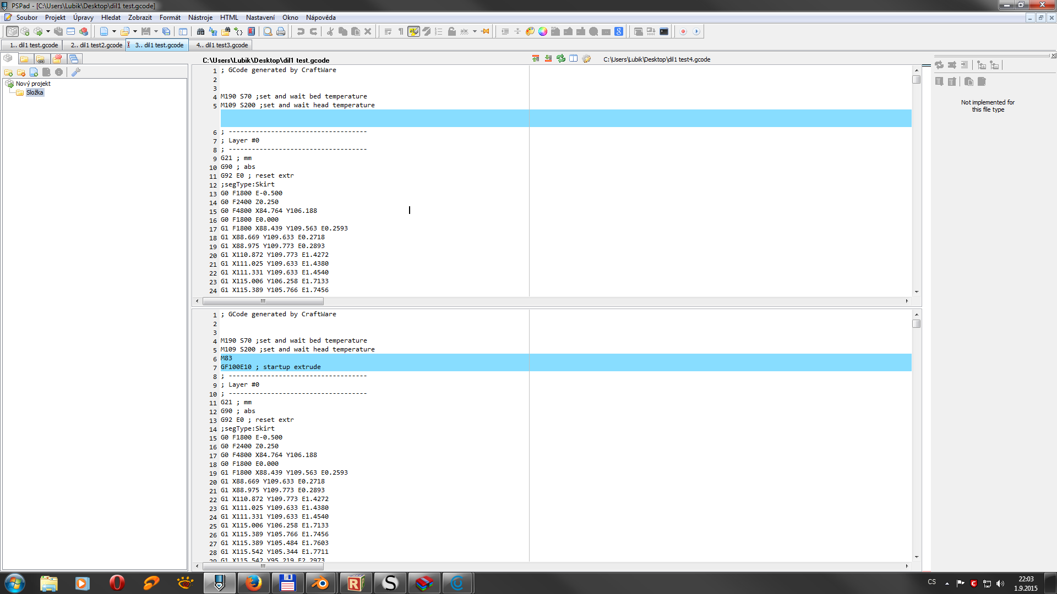The image size is (1057, 594).
Task: Start macro recording with the red record icon
Action: tap(683, 31)
